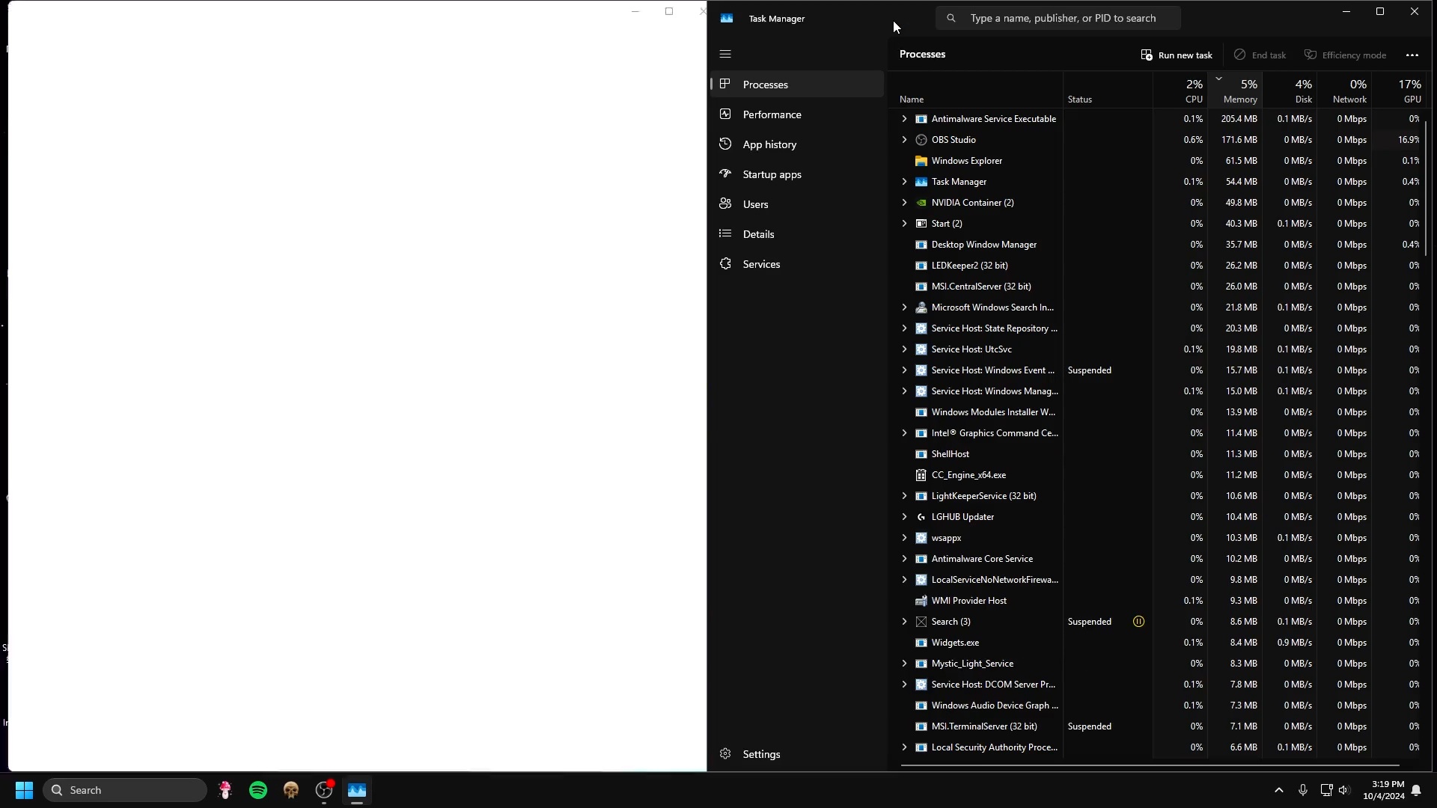Click the WMI Provider Host icon

click(921, 601)
